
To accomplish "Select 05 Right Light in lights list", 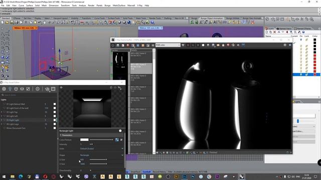I will click(13, 120).
